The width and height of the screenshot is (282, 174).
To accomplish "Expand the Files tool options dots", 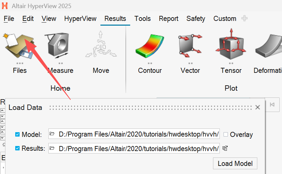I will click(20, 63).
